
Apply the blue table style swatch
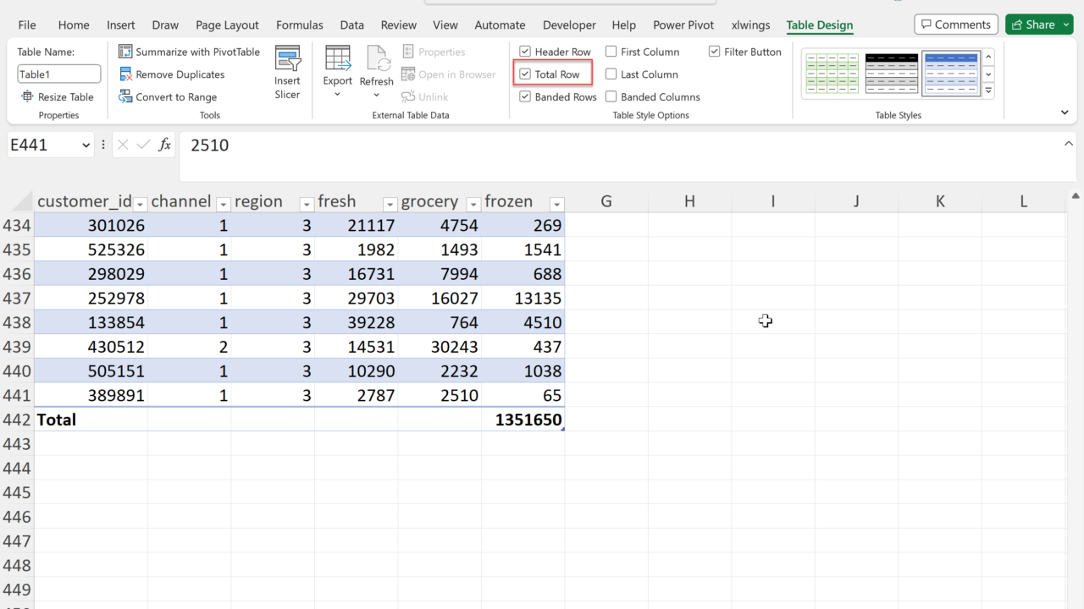(951, 73)
